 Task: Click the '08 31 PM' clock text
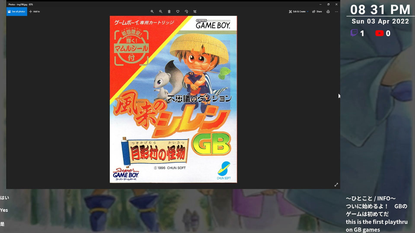[380, 10]
